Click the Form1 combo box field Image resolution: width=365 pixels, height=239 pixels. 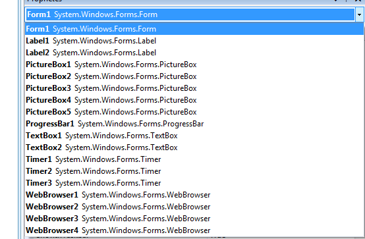click(x=190, y=14)
